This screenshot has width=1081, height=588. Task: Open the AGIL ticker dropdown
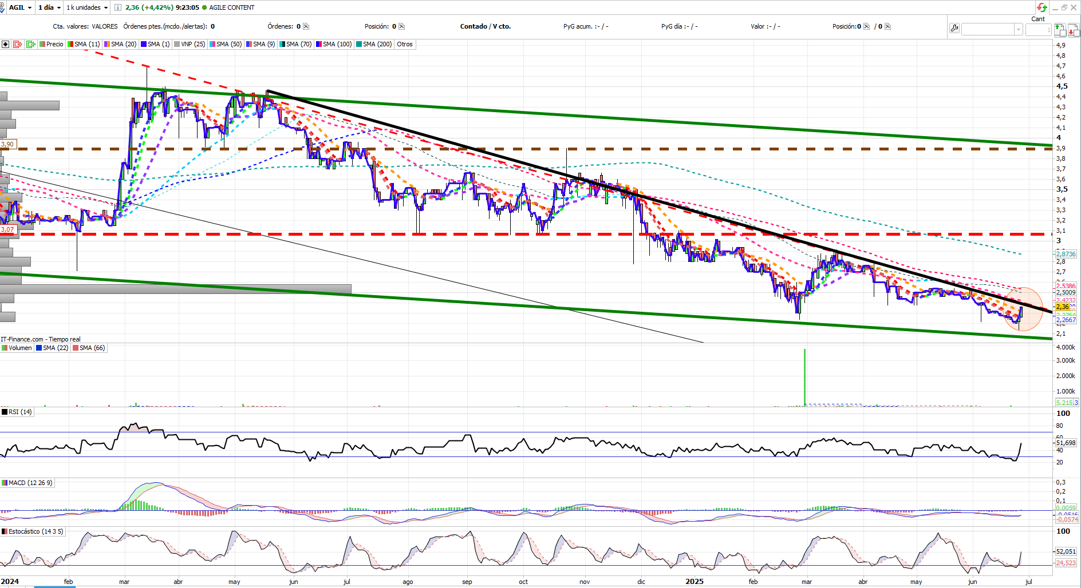pos(30,7)
